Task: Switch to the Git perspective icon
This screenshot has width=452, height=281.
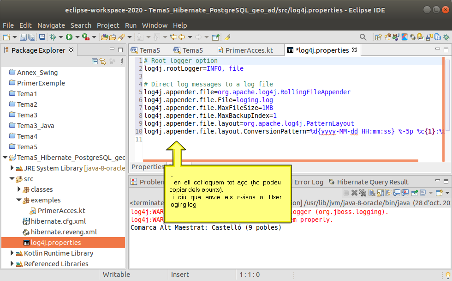Action: [x=421, y=37]
